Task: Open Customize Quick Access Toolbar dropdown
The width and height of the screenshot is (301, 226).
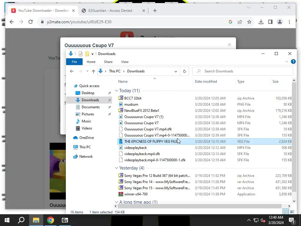Action: 92,54
